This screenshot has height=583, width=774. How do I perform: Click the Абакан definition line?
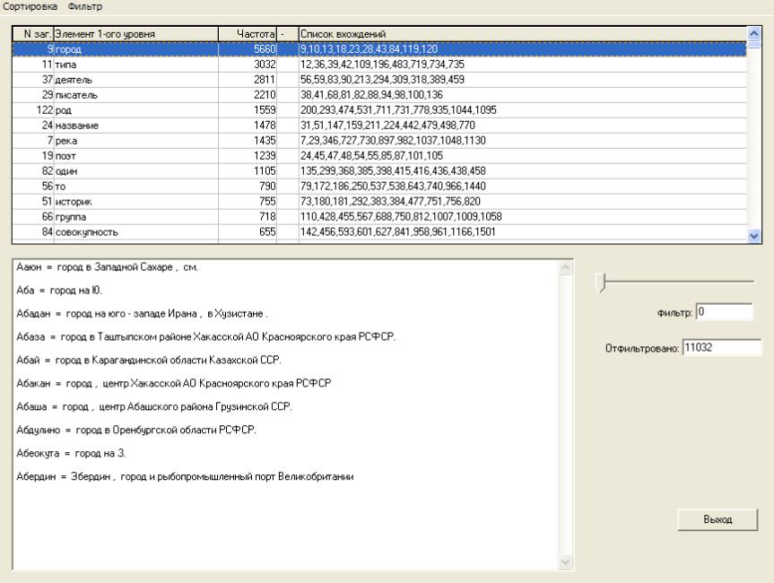173,383
